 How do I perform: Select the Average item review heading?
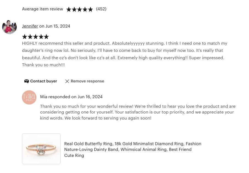43,9
